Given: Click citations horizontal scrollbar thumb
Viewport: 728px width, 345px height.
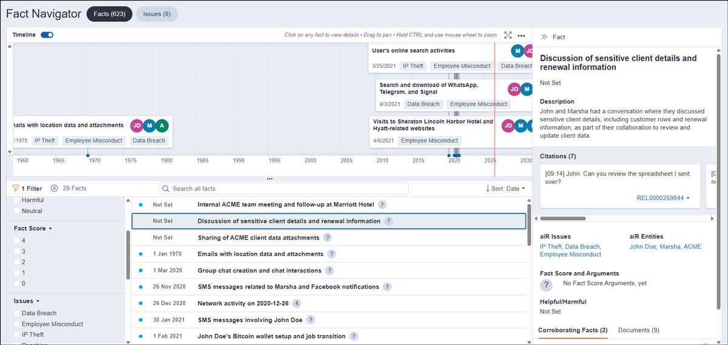Looking at the screenshot, I should [562, 218].
